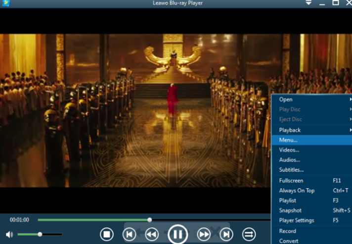Screen dimensions: 352x244
Task: Stop the video playback
Action: point(107,234)
